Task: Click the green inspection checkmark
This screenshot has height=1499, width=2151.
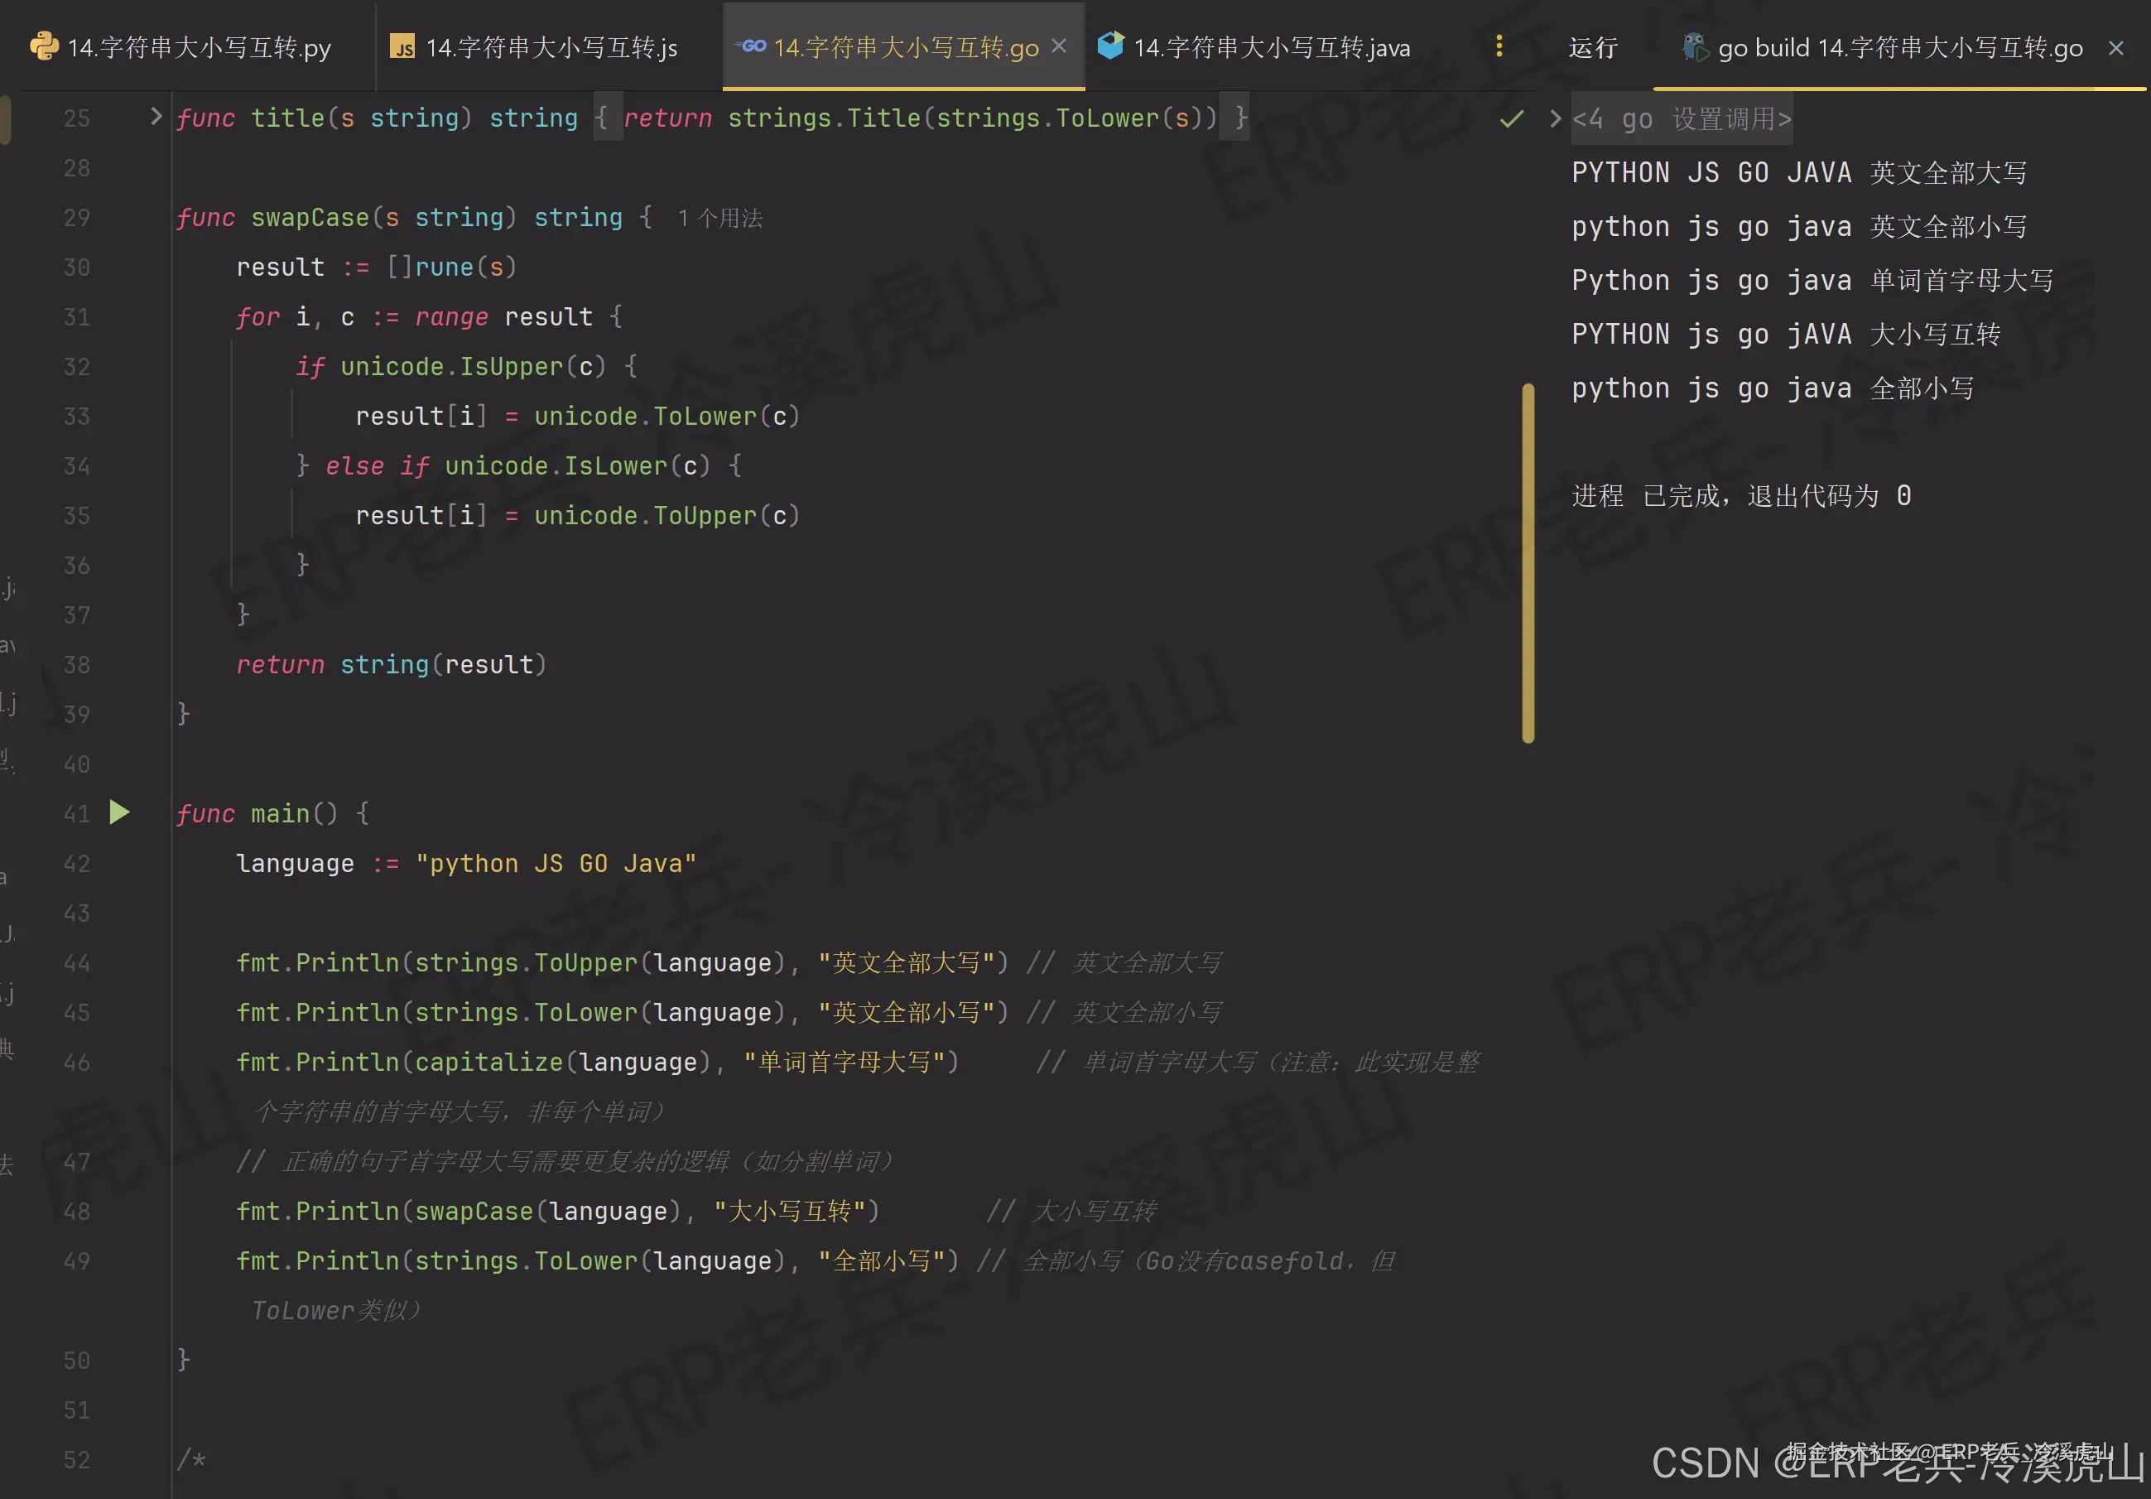Action: (1511, 119)
